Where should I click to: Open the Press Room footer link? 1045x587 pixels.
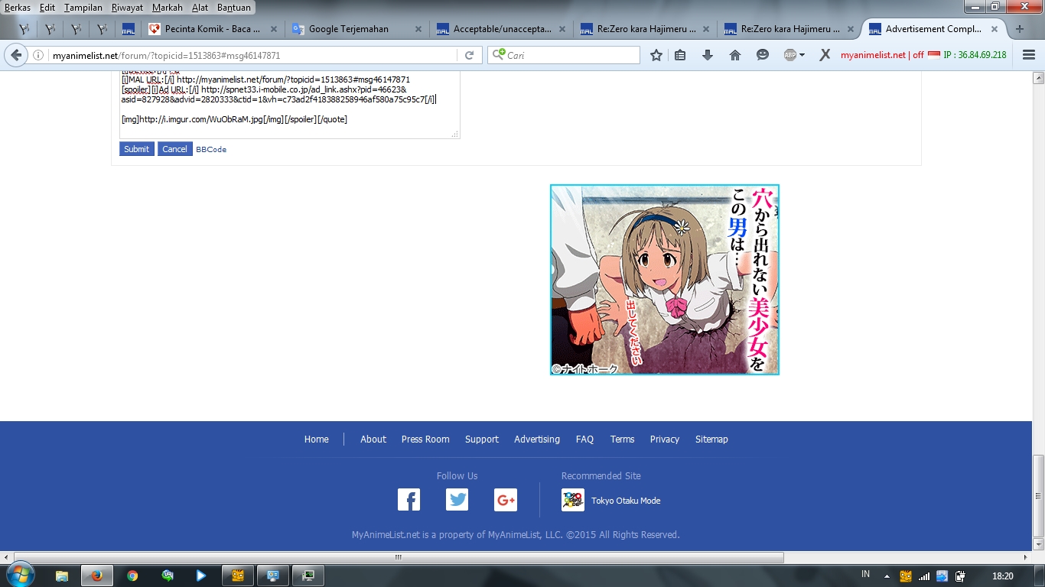click(x=425, y=439)
